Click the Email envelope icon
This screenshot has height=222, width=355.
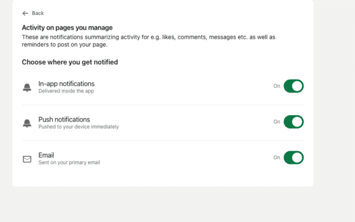click(x=27, y=159)
